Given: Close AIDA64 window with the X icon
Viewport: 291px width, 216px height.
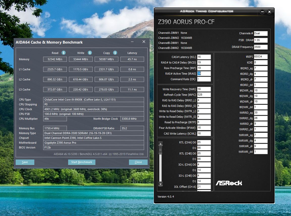Looking at the screenshot, I should (x=144, y=42).
